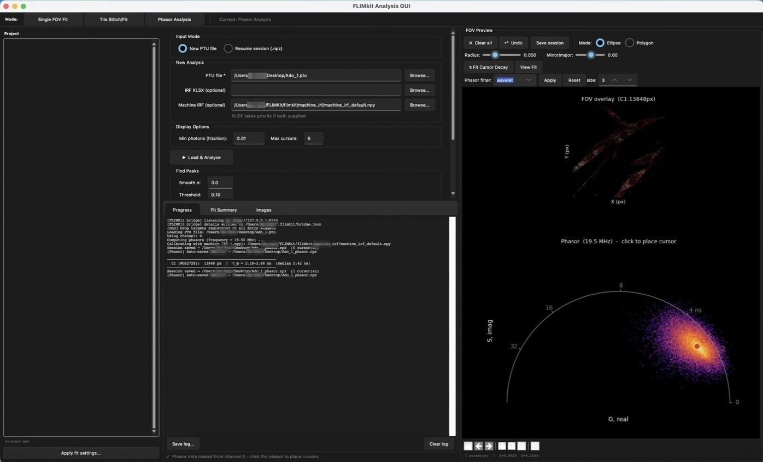
Task: Reset the phasor plot view with Home icon
Action: pos(468,446)
